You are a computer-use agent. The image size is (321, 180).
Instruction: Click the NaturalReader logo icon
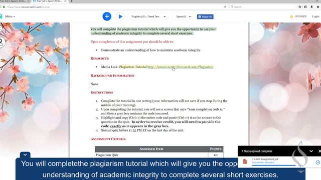pyautogui.click(x=1, y=16)
